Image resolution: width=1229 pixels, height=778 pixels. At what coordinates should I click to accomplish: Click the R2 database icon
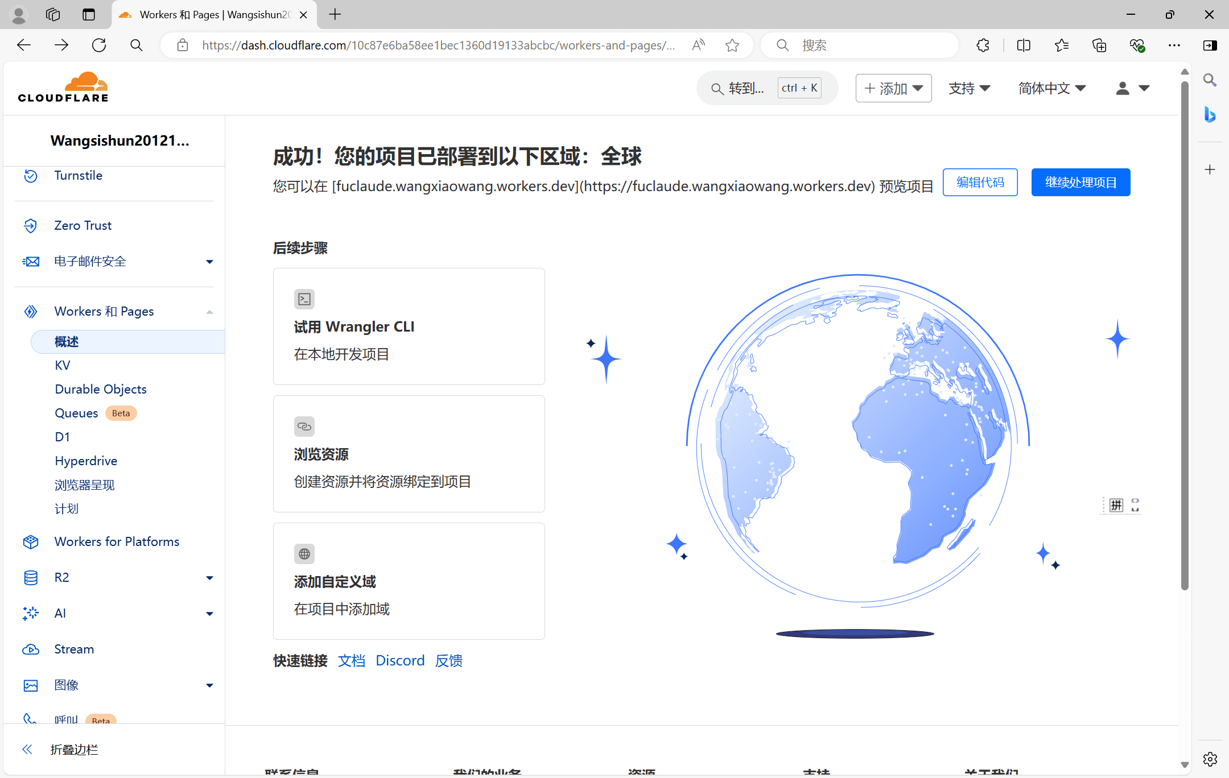[31, 578]
